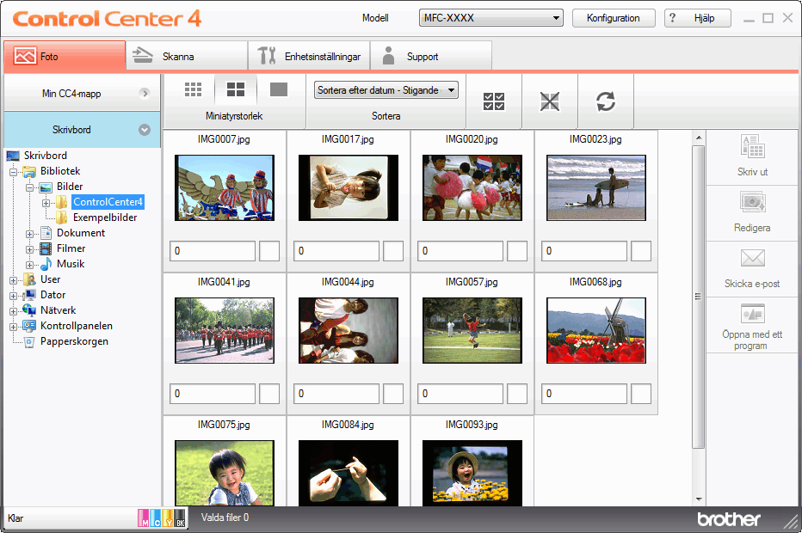Expand the ControlCenter4 folder node
802x533 pixels.
[x=46, y=203]
